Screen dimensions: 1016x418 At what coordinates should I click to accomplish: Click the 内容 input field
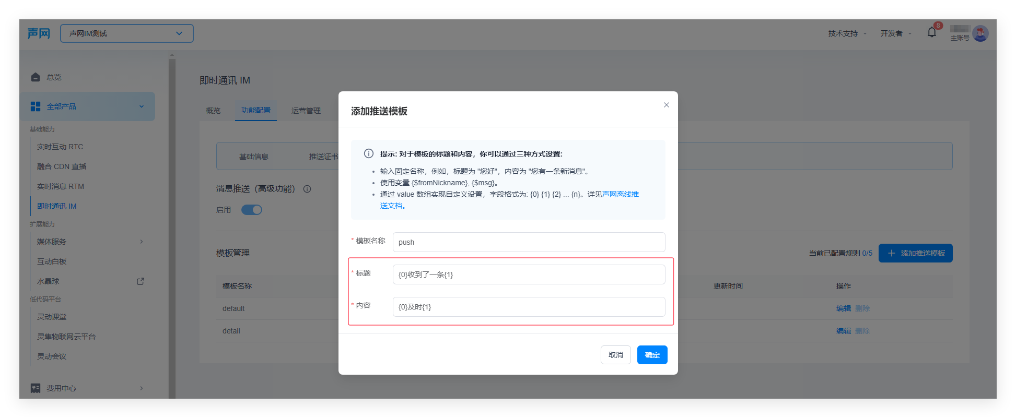[529, 307]
